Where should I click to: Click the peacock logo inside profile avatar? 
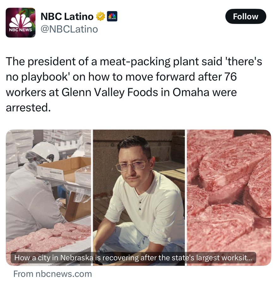coord(21,21)
